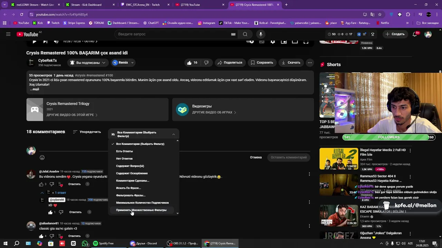Open the 'Упорядочить' comment sort menu
442x248 pixels.
[87, 132]
